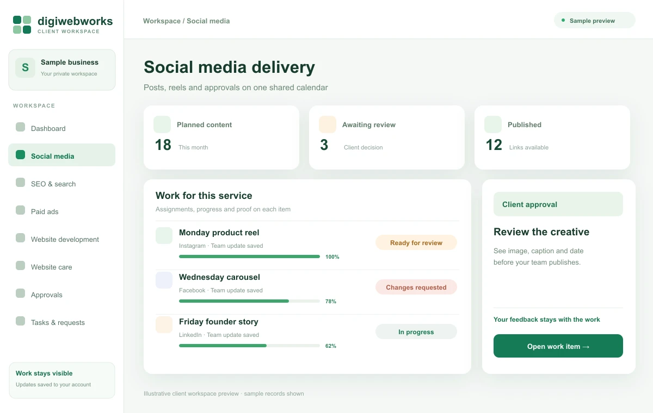Navigate to Website development

(x=61, y=239)
